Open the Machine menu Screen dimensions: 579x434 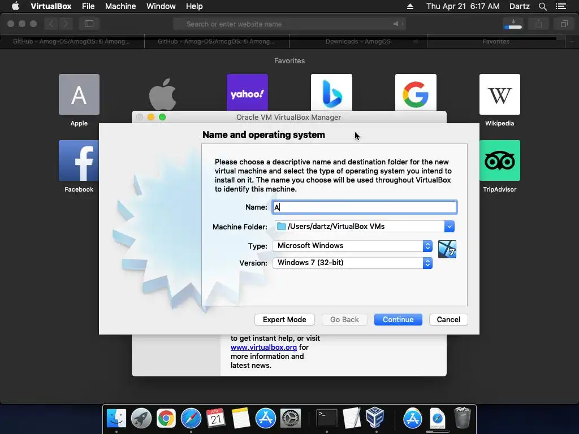pos(120,6)
